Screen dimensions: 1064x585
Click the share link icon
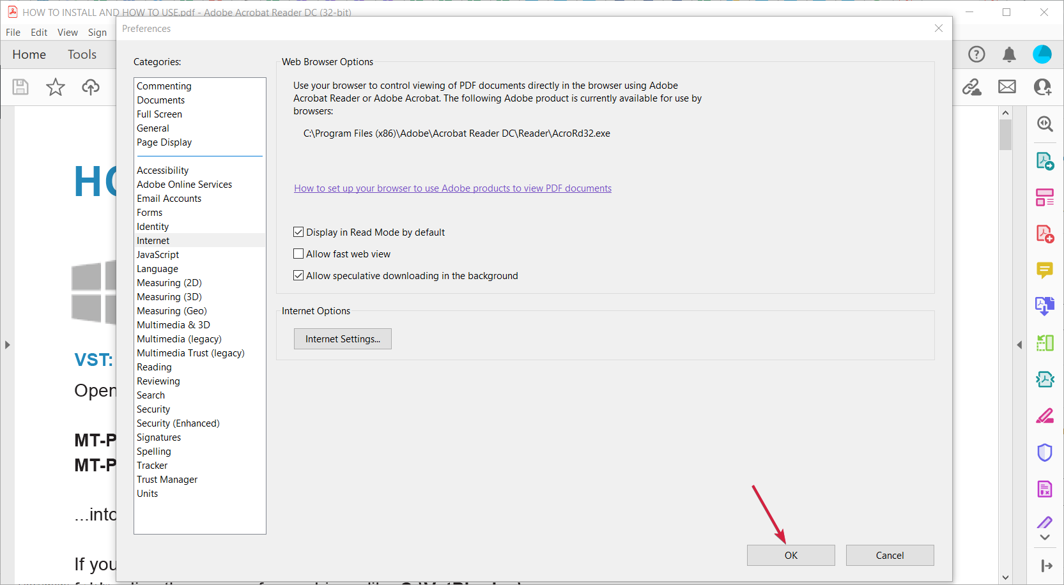tap(972, 87)
